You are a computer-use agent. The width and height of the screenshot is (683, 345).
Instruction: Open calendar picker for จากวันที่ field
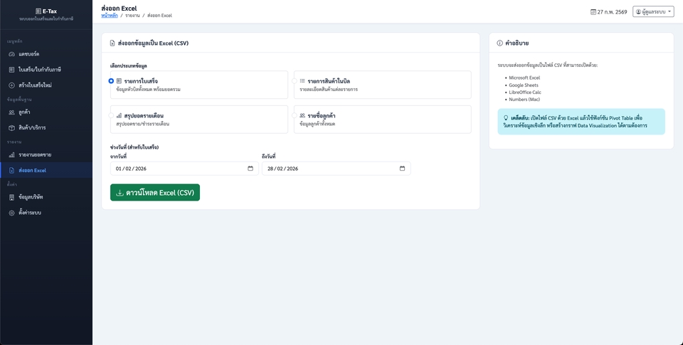(250, 169)
